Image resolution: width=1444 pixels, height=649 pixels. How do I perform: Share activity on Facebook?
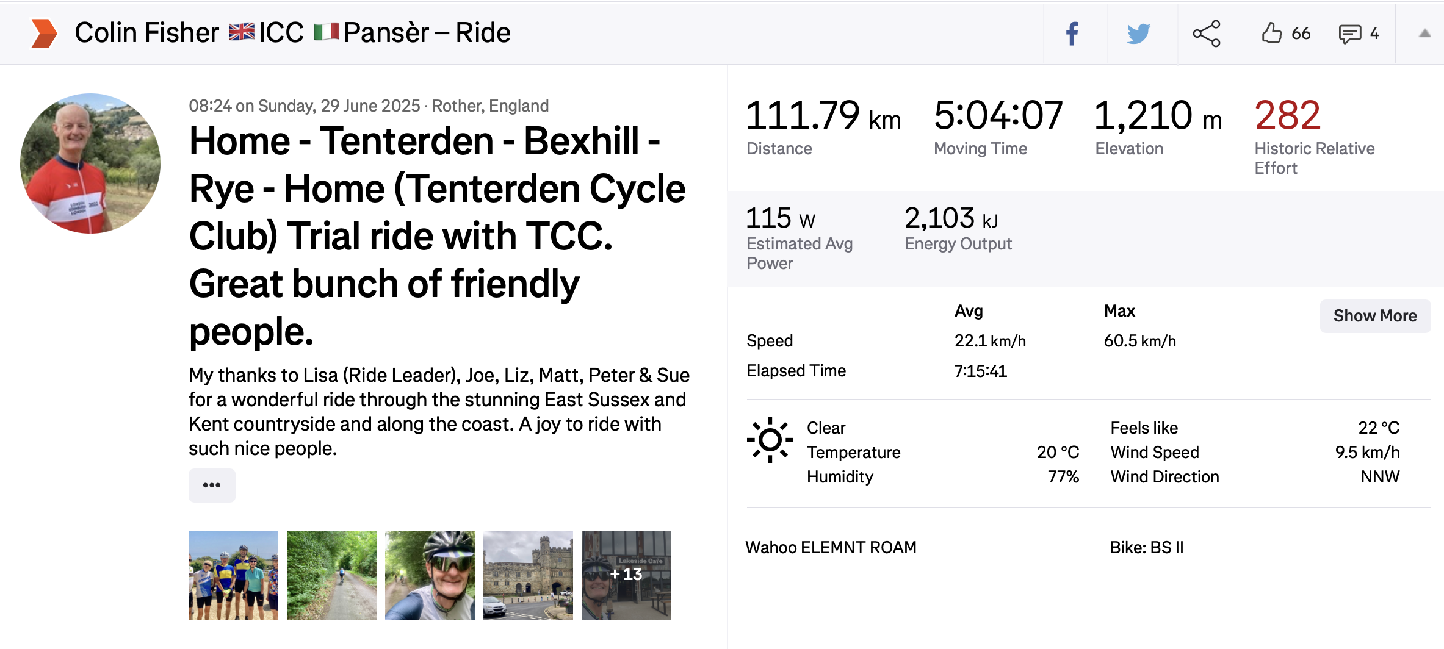pos(1072,34)
